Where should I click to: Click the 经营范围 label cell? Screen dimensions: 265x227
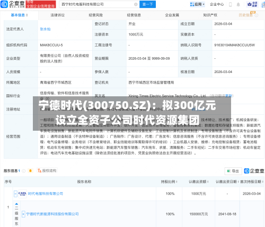pyautogui.click(x=21, y=137)
